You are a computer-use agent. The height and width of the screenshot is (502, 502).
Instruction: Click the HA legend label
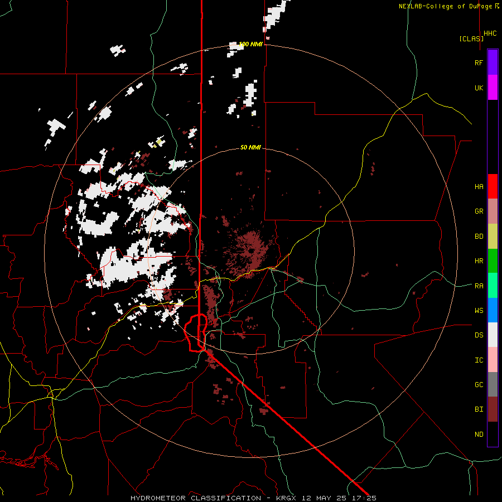coord(479,186)
